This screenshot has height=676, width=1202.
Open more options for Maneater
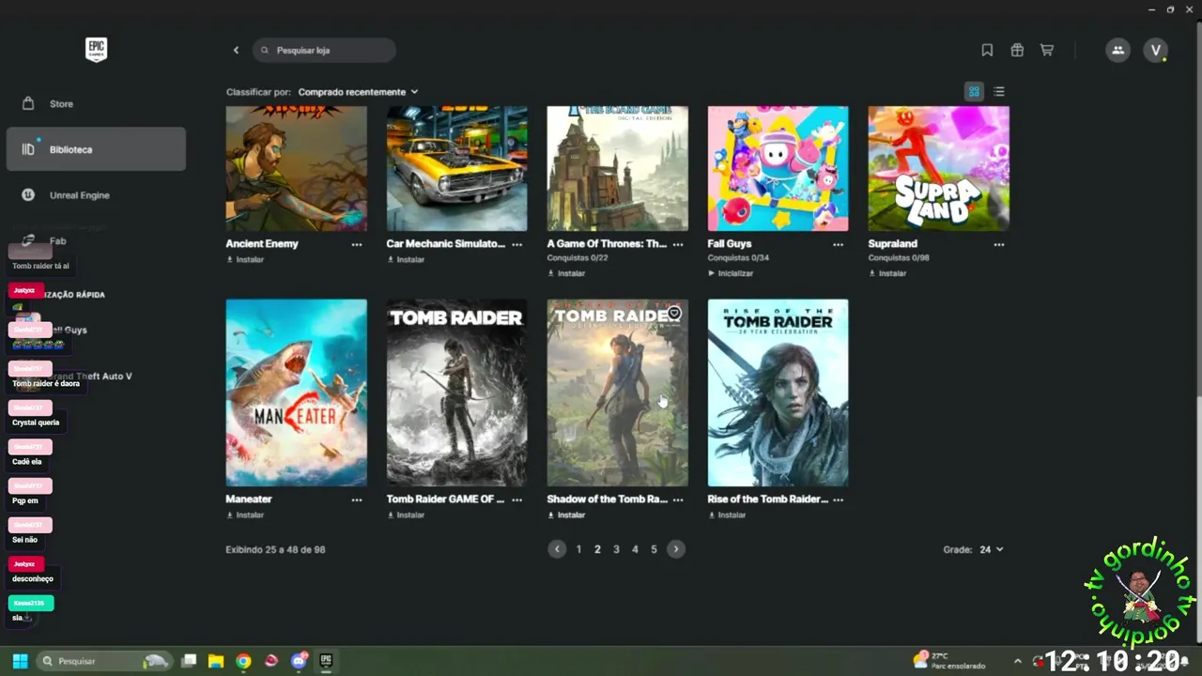[x=357, y=500]
